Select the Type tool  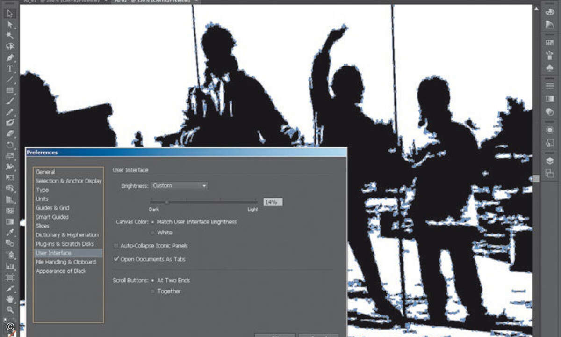pos(9,69)
